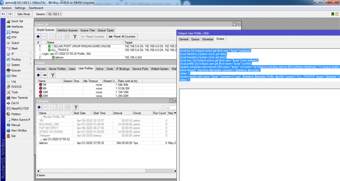Click the Undo arrow in the toolbar
Viewport: 340px width, 181px height.
pyautogui.click(x=4, y=14)
